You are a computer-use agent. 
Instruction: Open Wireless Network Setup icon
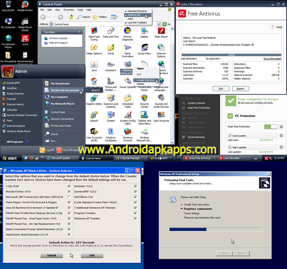(144, 135)
